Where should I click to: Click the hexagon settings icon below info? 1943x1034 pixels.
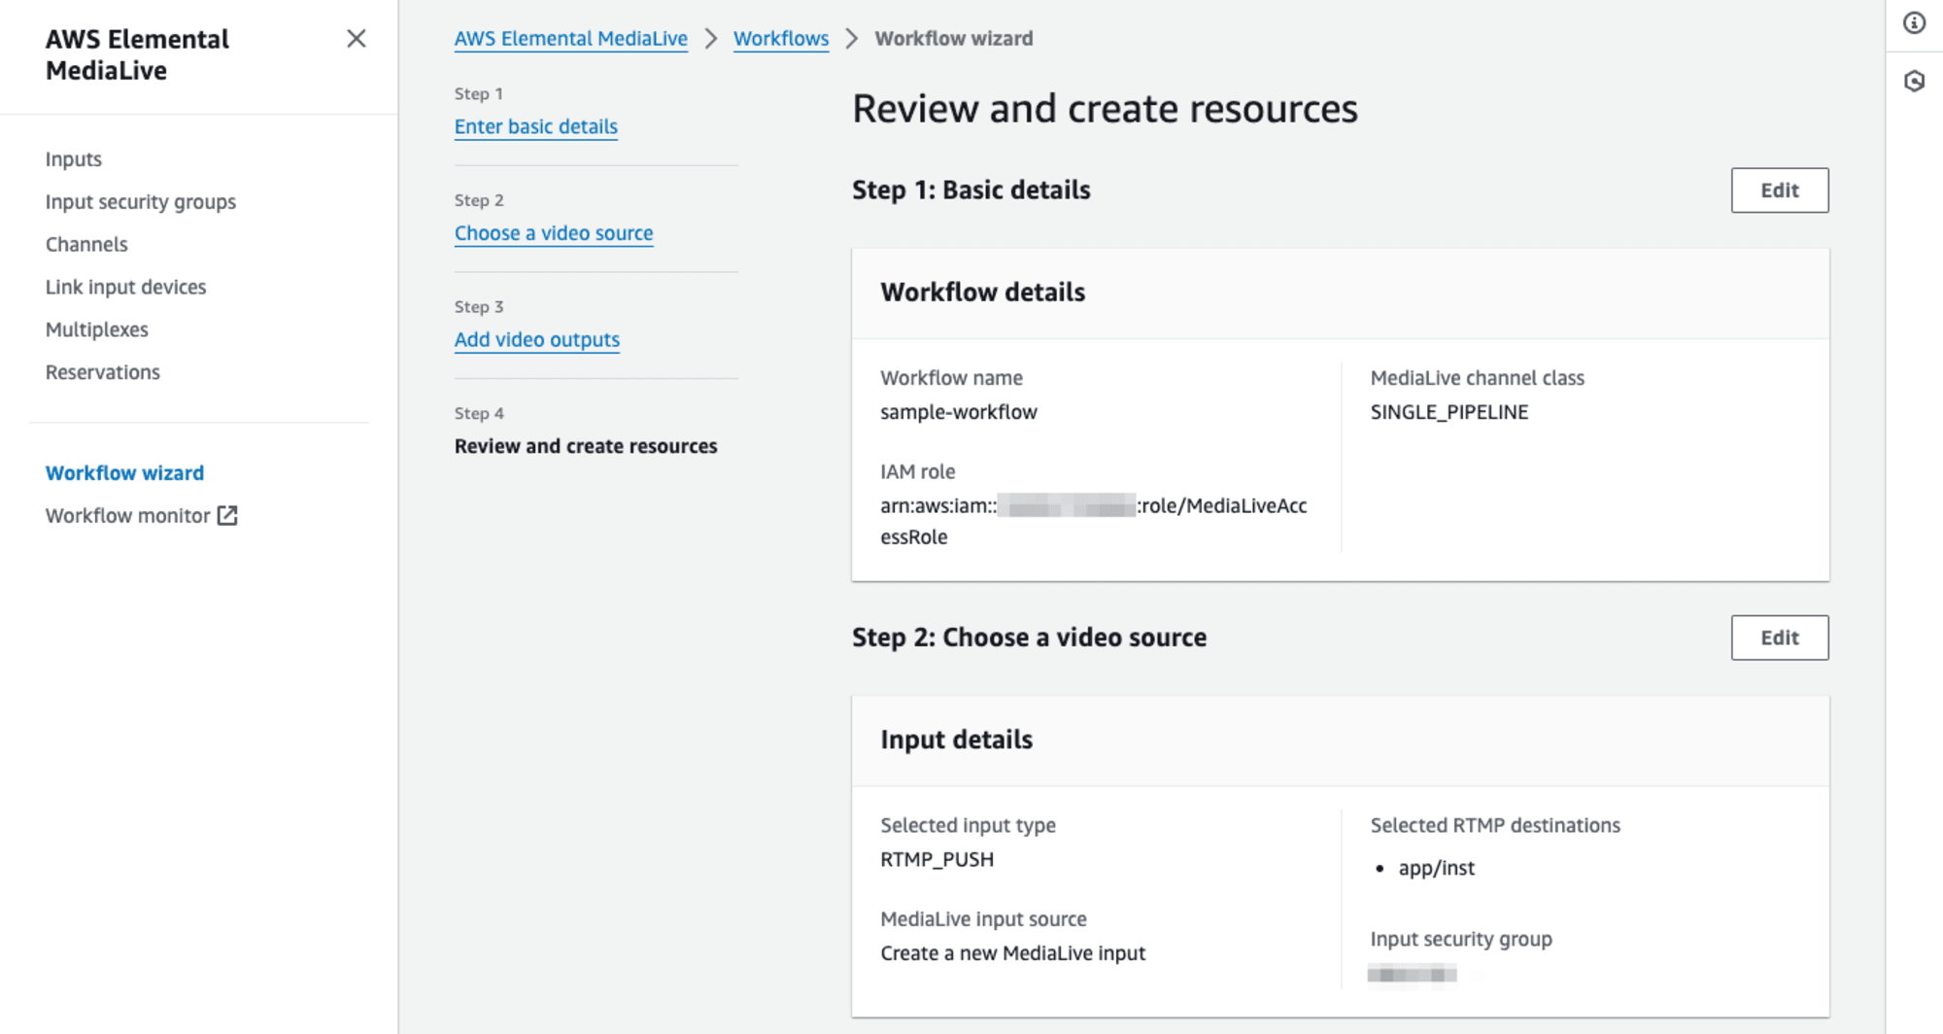coord(1914,82)
